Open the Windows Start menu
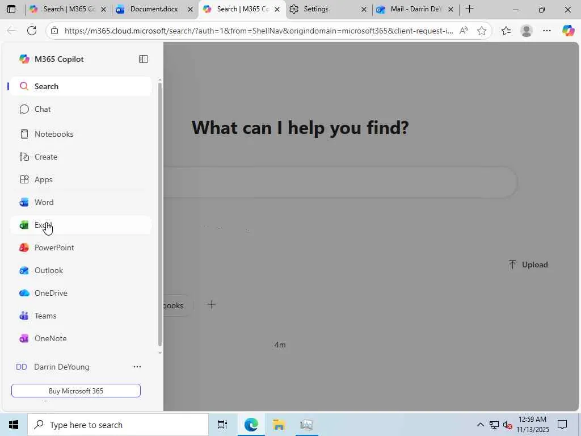581x436 pixels. (14, 425)
